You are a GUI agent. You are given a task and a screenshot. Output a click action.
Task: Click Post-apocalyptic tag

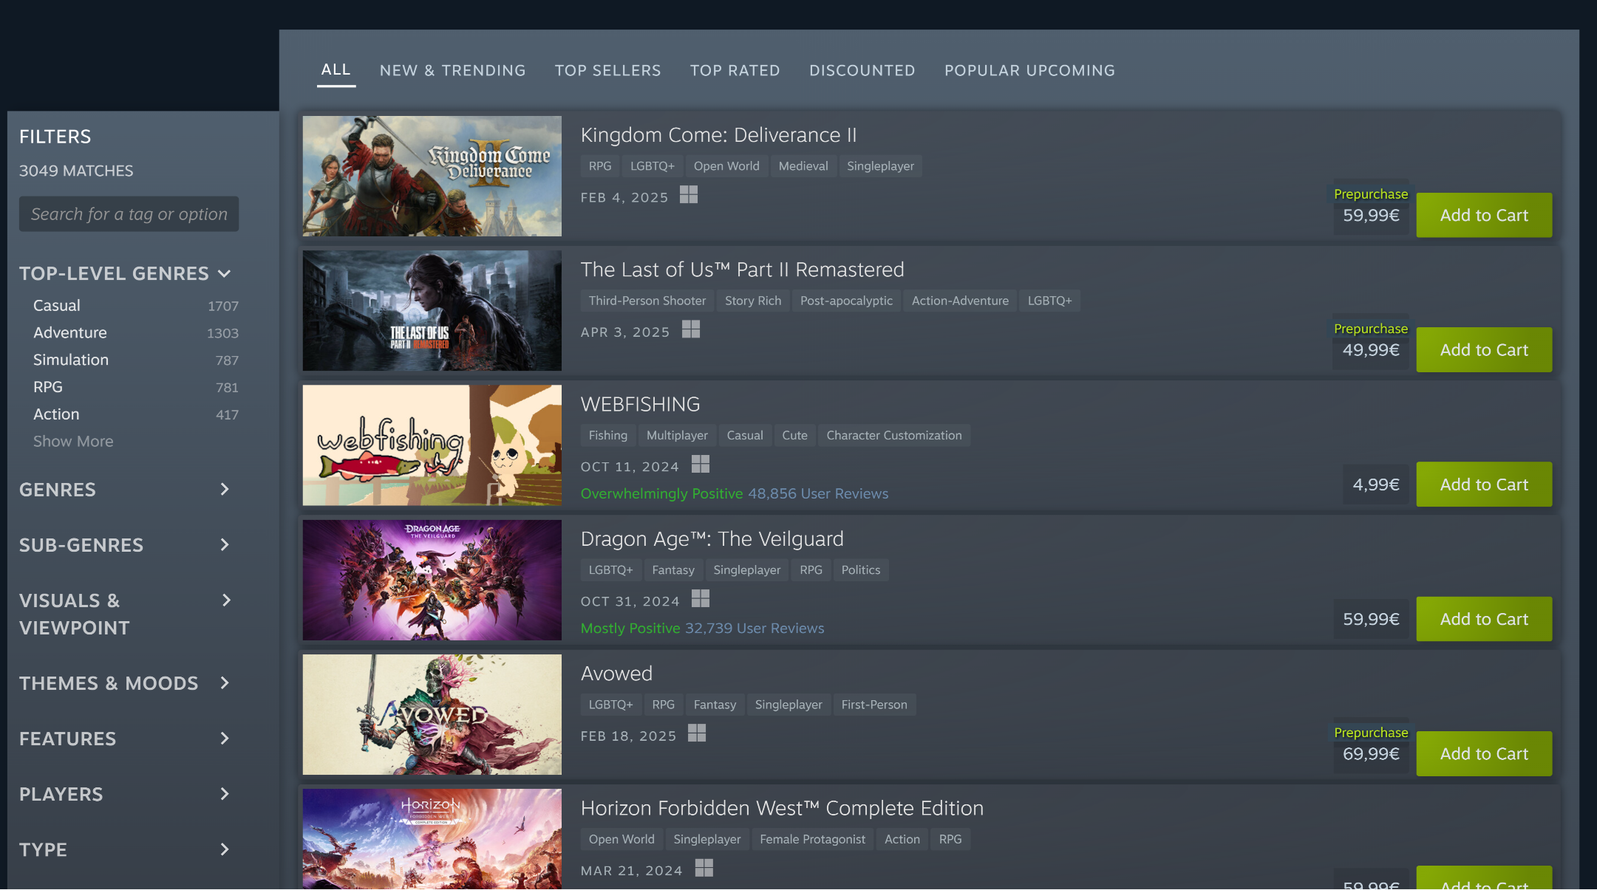pyautogui.click(x=846, y=301)
